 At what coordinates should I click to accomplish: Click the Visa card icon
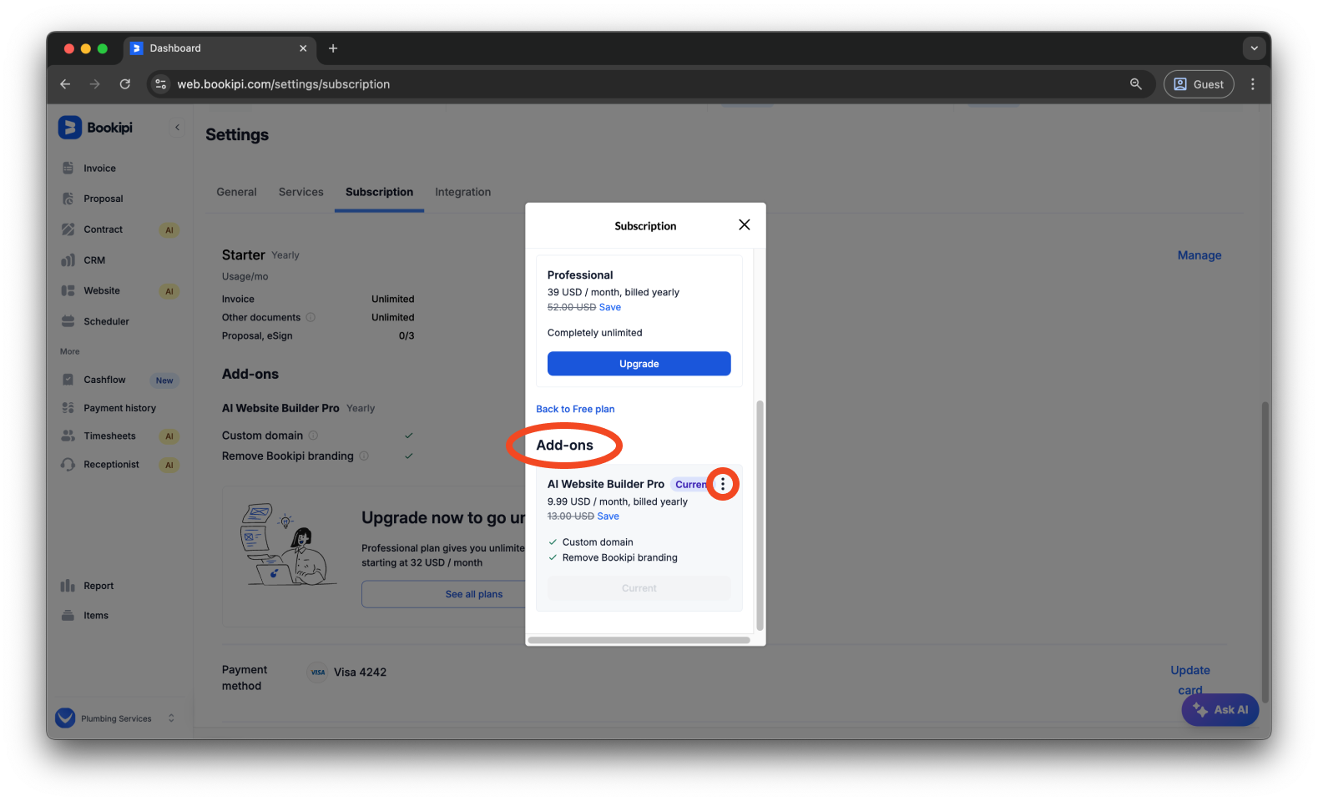(318, 673)
